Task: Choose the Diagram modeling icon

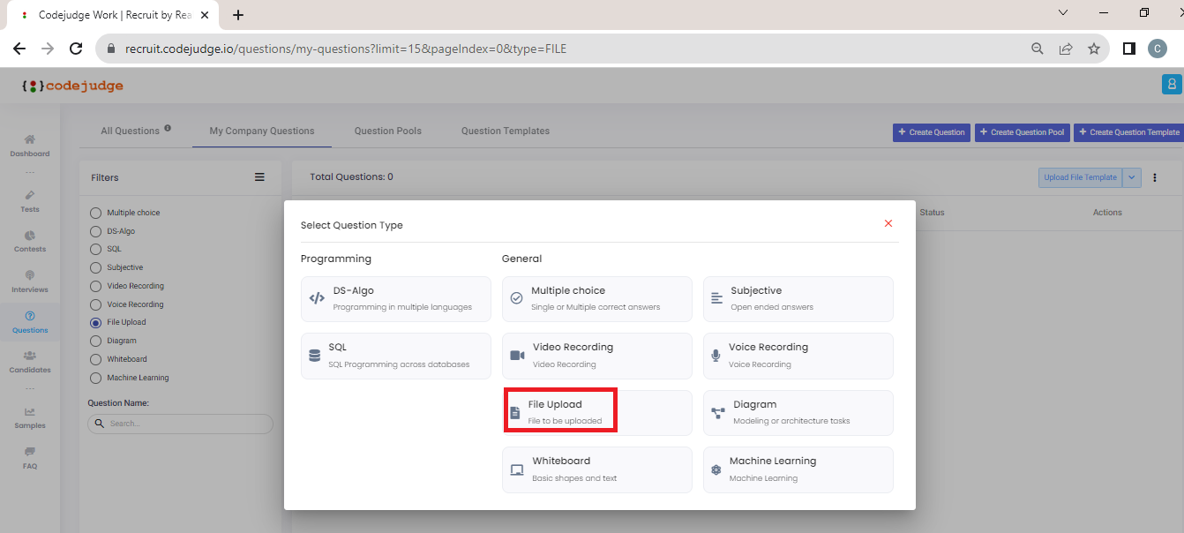Action: [716, 411]
